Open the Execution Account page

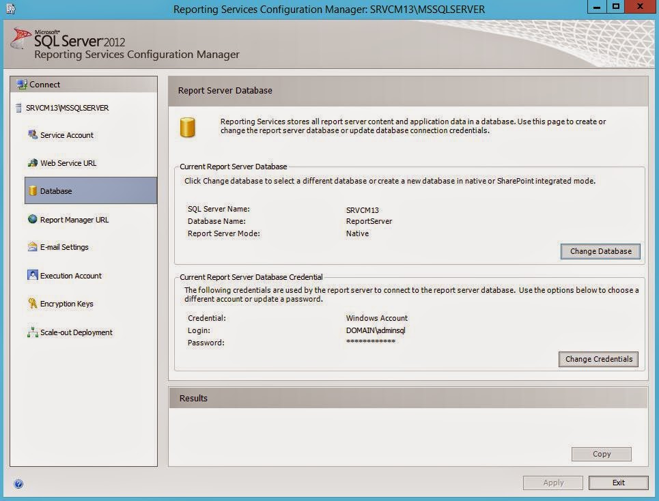[70, 276]
